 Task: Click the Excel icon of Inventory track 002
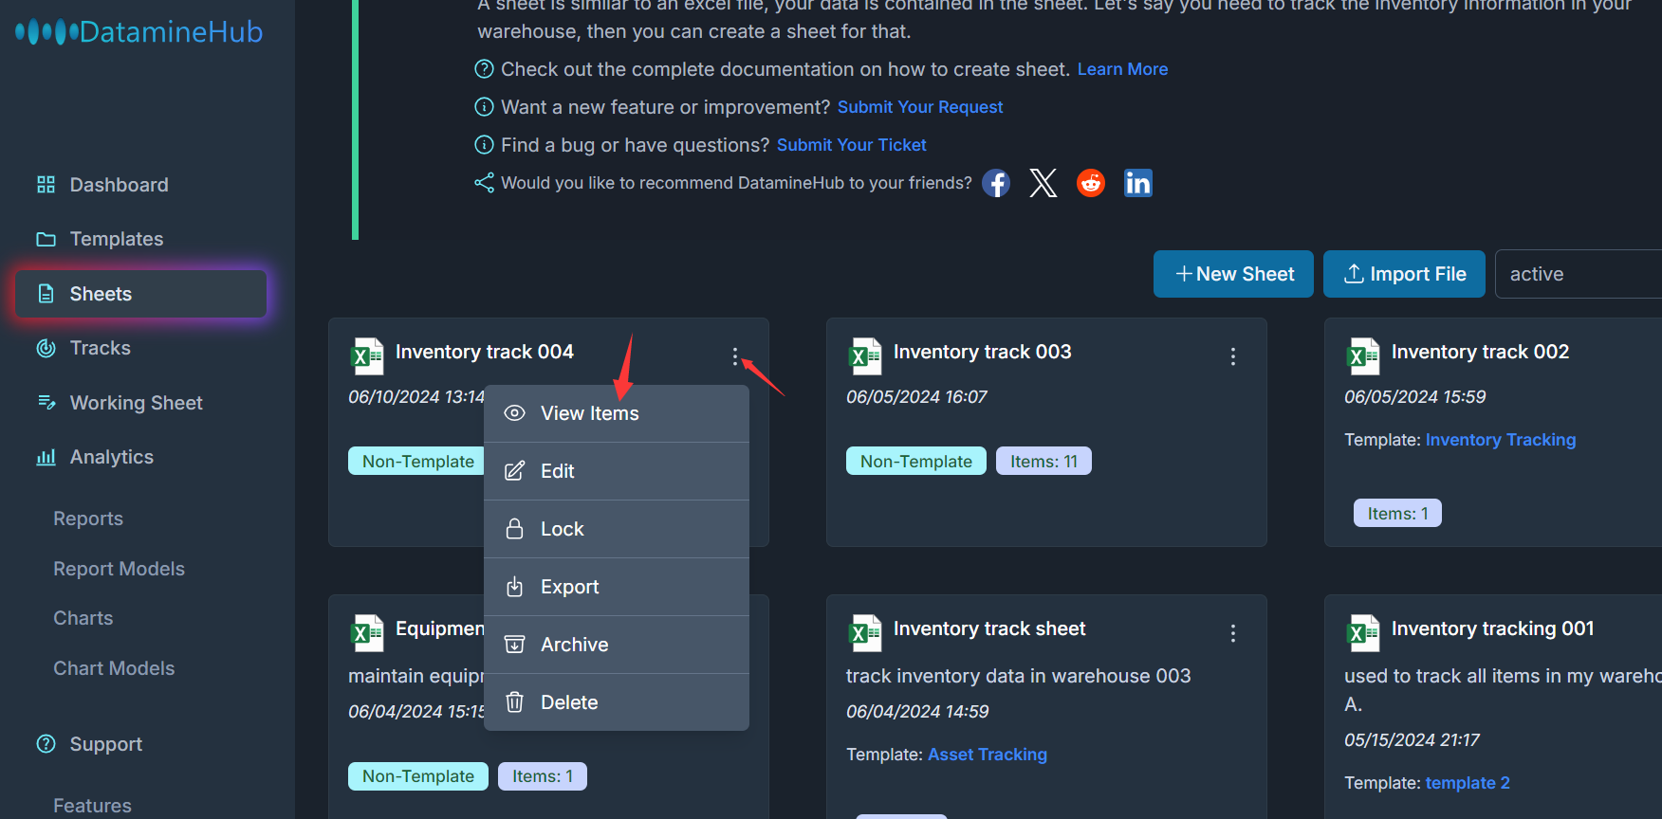(1363, 356)
